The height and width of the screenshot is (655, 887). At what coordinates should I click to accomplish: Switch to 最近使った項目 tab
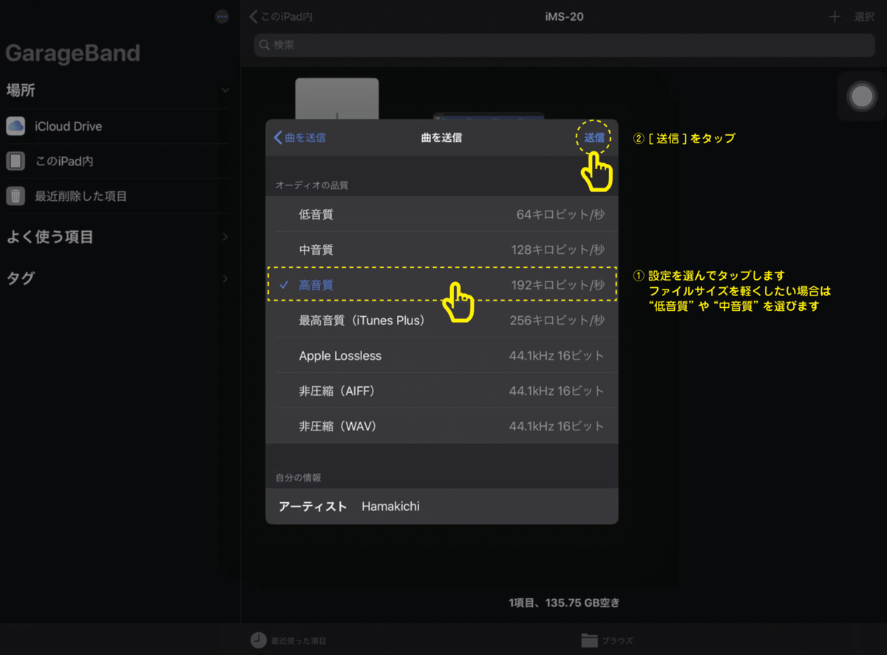[288, 640]
